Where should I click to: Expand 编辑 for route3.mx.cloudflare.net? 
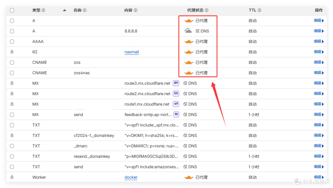pos(319,83)
